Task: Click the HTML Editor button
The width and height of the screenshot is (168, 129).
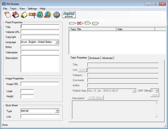Action: [95, 98]
